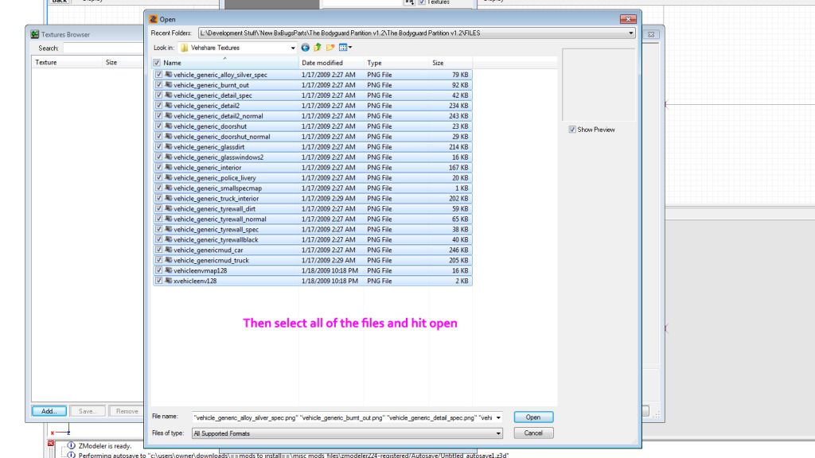The height and width of the screenshot is (458, 815).
Task: Open the view menu icon
Action: [345, 48]
